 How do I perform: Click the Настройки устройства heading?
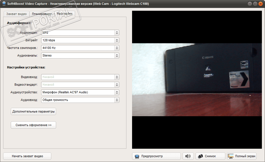26,67
